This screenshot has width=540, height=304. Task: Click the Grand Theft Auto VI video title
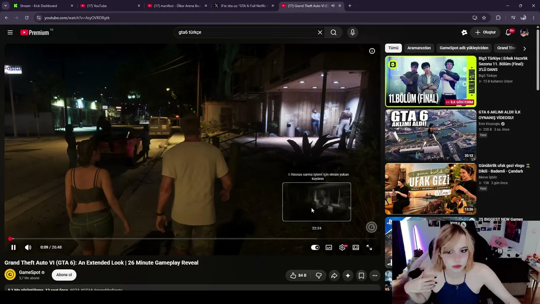click(x=101, y=263)
